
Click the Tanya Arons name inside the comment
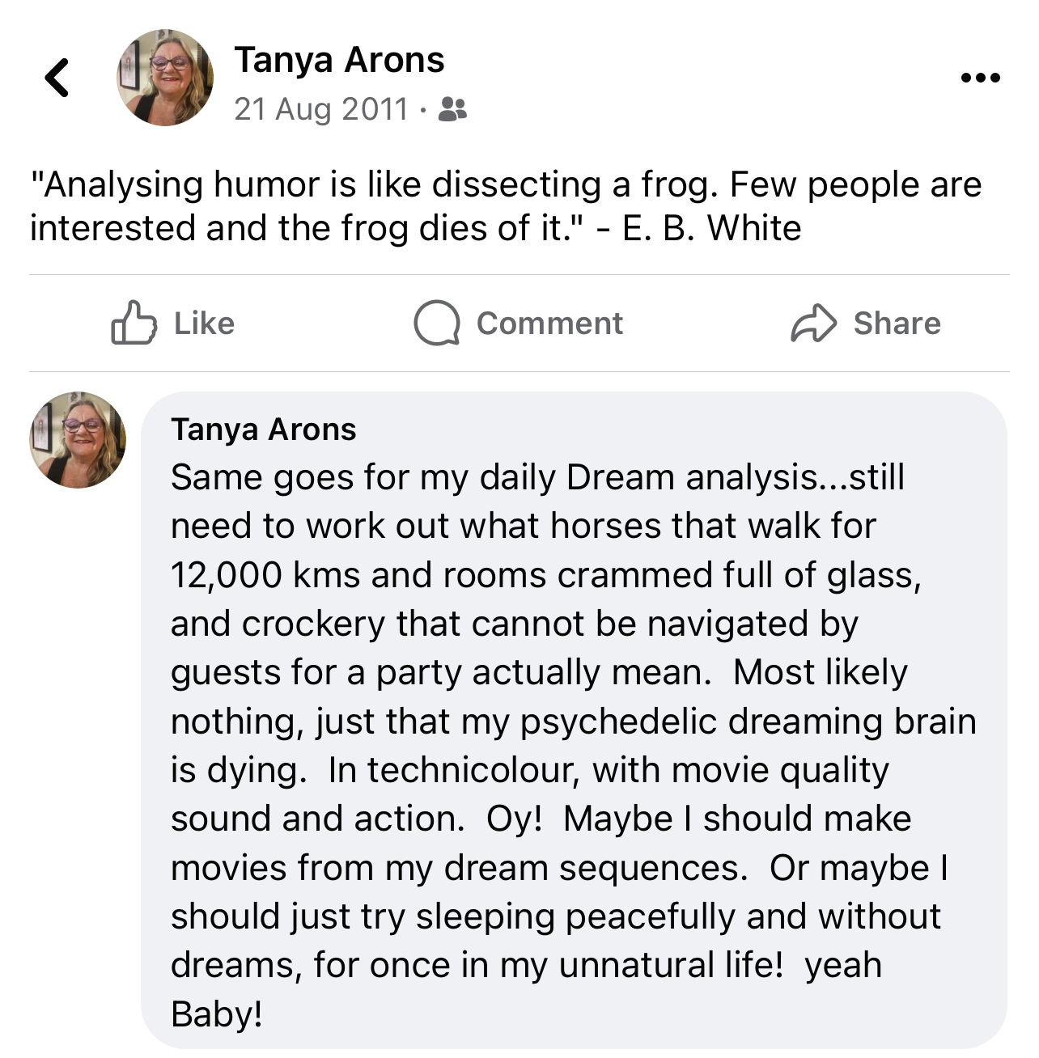(263, 430)
